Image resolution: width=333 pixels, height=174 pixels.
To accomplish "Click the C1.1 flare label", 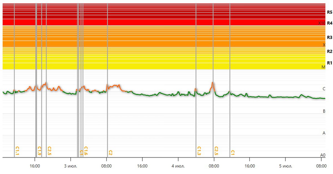I will 17,151.
